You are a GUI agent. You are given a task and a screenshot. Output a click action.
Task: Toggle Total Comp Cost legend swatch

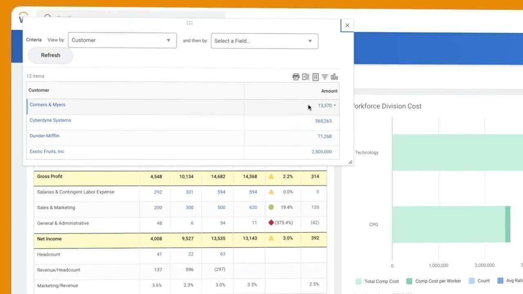point(358,281)
